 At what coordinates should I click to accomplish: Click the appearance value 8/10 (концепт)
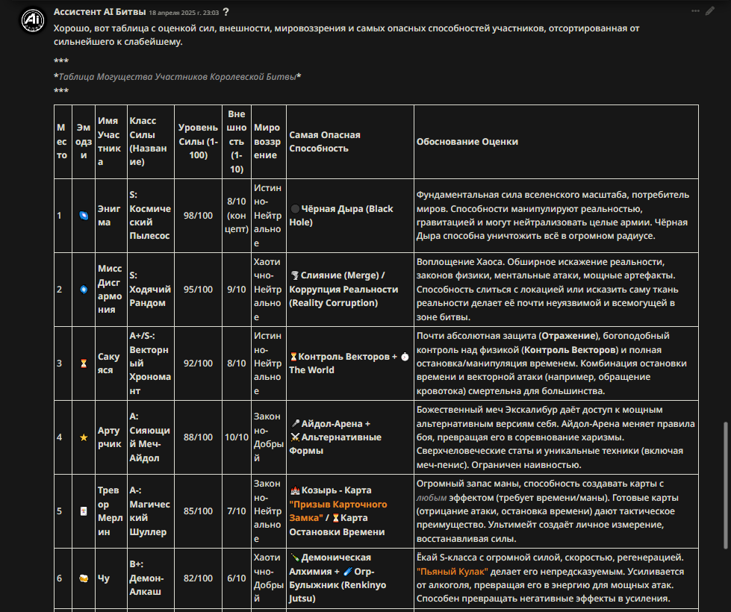(237, 216)
